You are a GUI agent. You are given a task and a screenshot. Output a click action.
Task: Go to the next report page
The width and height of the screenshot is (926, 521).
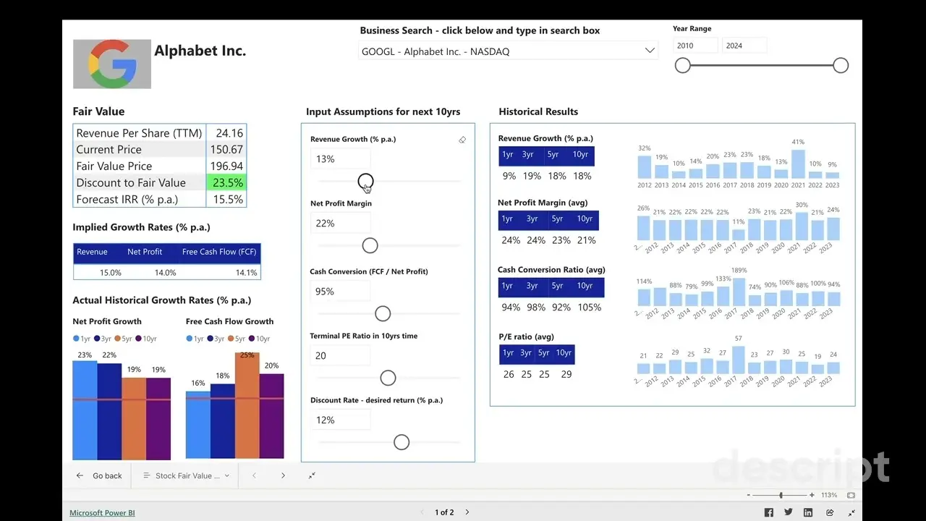point(467,512)
